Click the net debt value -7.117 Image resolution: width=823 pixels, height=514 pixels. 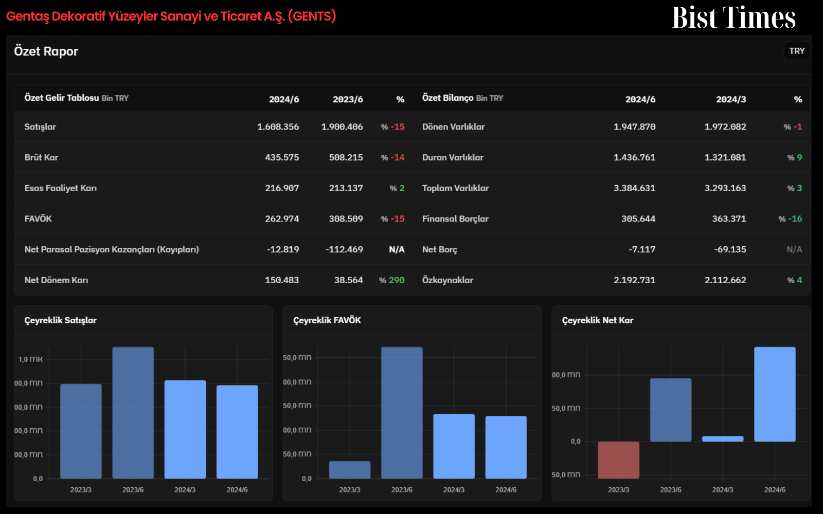pyautogui.click(x=642, y=249)
